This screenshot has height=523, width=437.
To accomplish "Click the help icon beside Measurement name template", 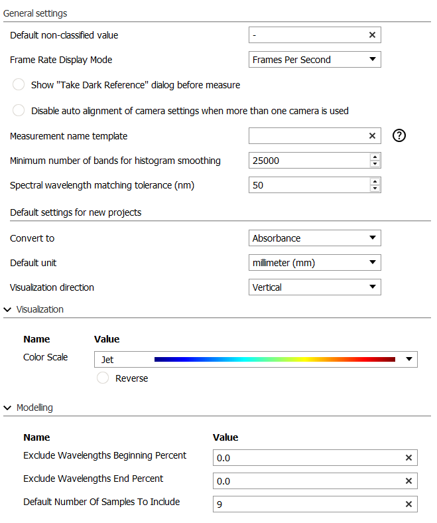I will pos(399,136).
